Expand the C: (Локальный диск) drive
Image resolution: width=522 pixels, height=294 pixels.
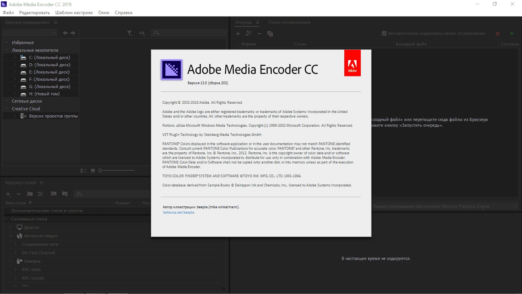[x=15, y=57]
